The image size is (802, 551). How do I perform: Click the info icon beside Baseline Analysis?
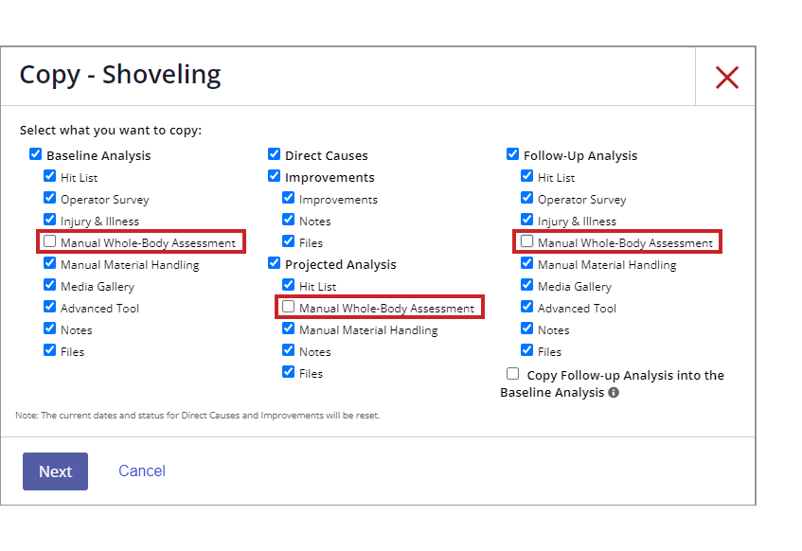pos(614,392)
